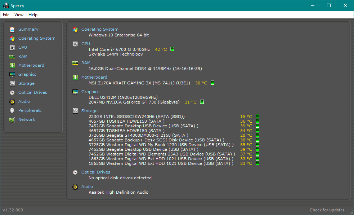Click temperature indicator for Seagate ST4000DM000 28 °C
Screen dimensions: 354x215
(x=257, y=135)
